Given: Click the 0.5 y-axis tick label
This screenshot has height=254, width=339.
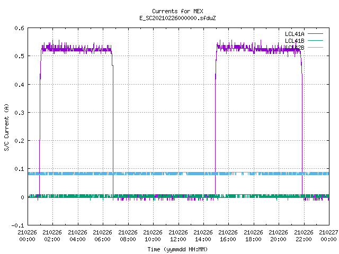Looking at the screenshot, I should 19,56.
